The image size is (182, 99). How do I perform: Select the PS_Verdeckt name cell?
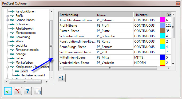[x=114, y=63]
